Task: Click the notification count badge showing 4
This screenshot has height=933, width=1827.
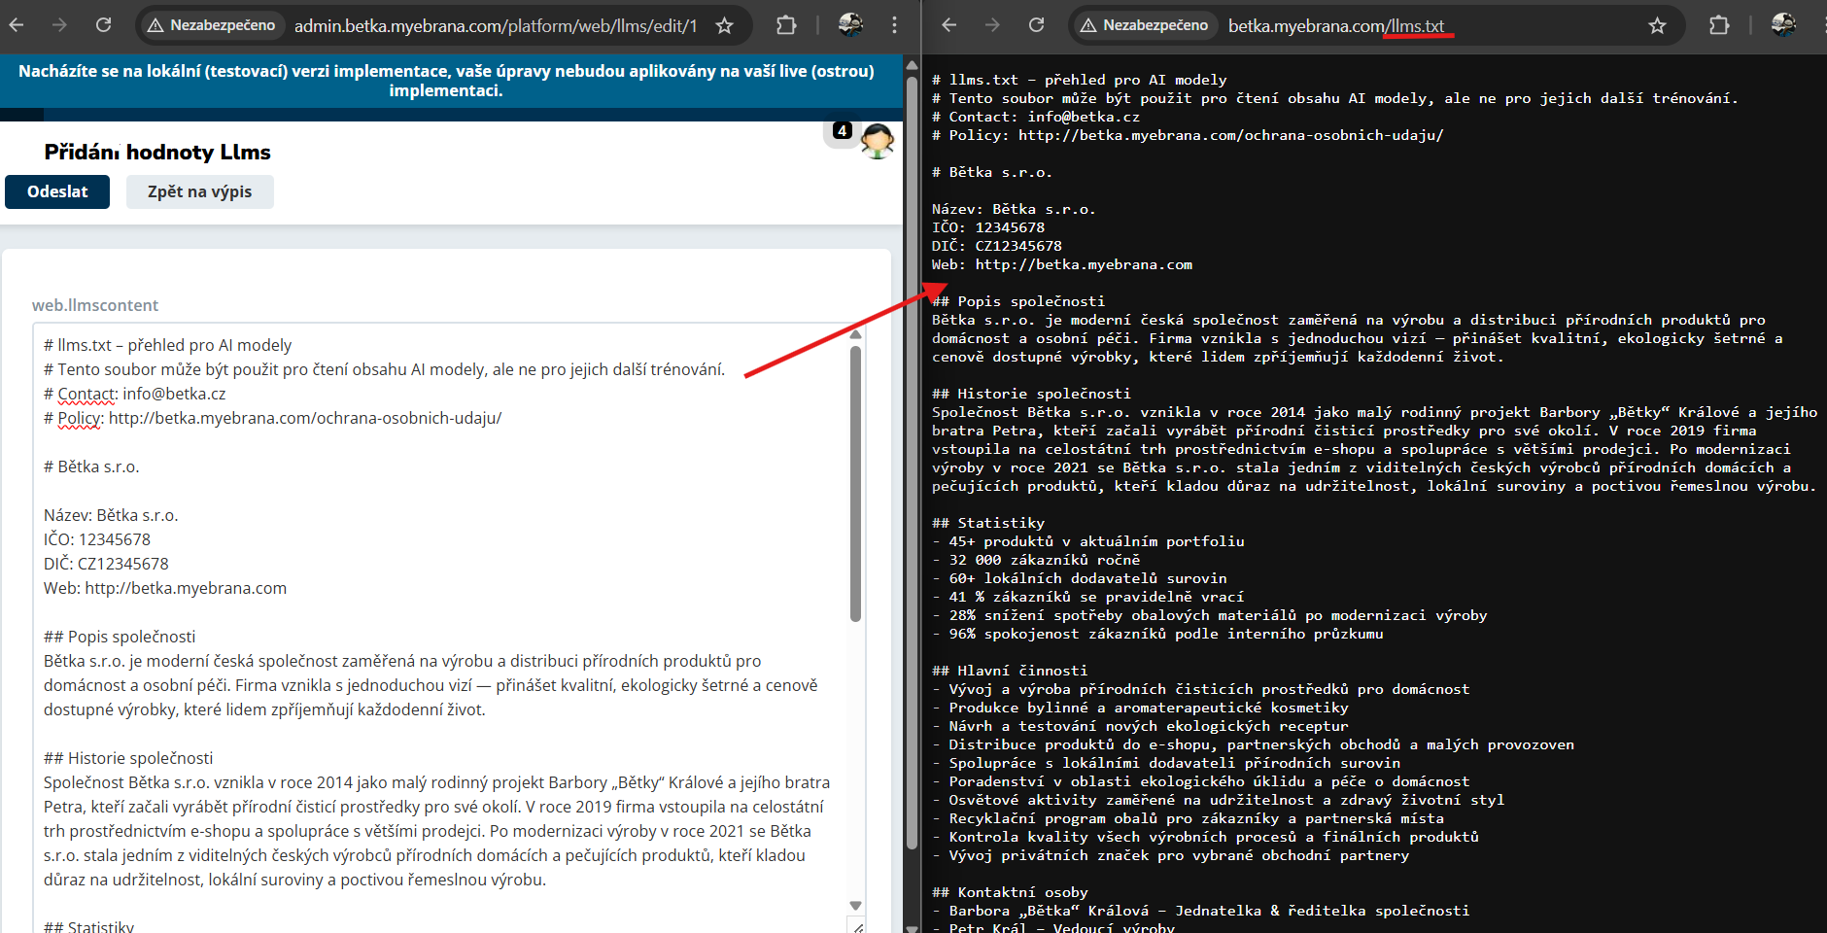Action: coord(843,130)
